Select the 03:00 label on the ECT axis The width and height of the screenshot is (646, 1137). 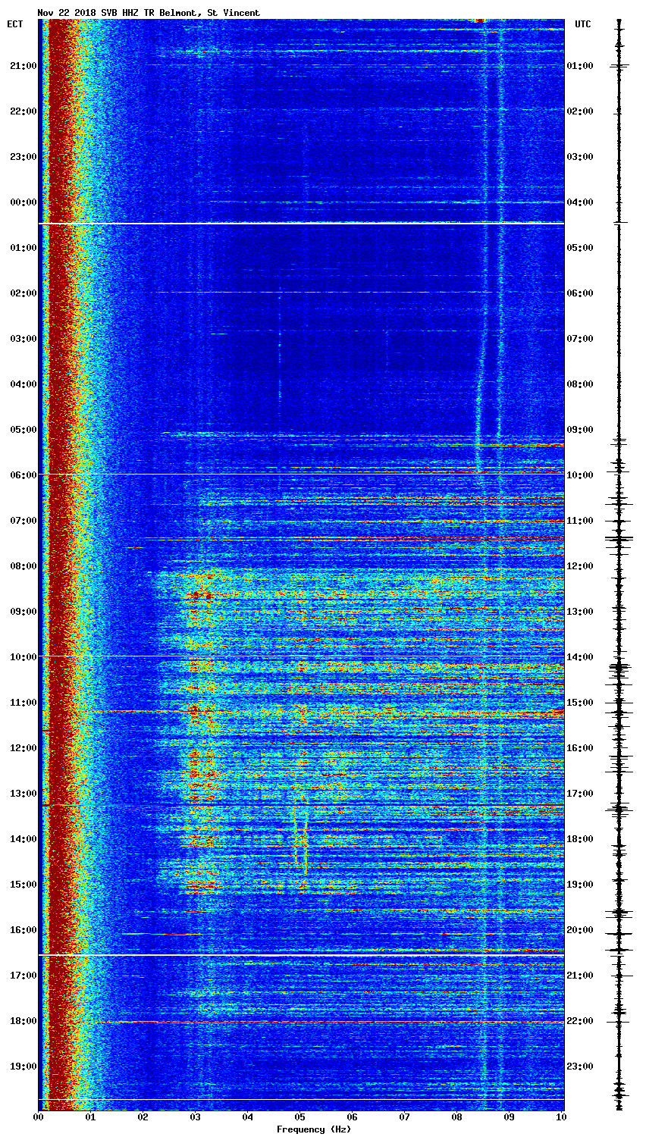point(23,339)
